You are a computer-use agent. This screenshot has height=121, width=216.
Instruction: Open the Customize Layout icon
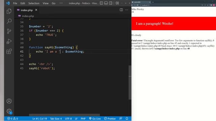[117, 3]
